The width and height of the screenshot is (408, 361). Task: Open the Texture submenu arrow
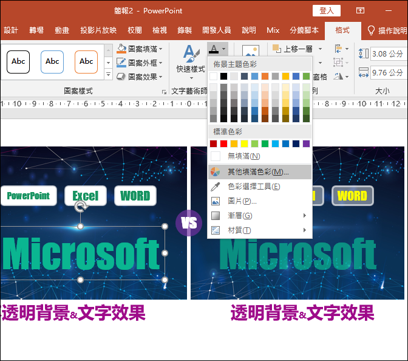click(x=304, y=230)
